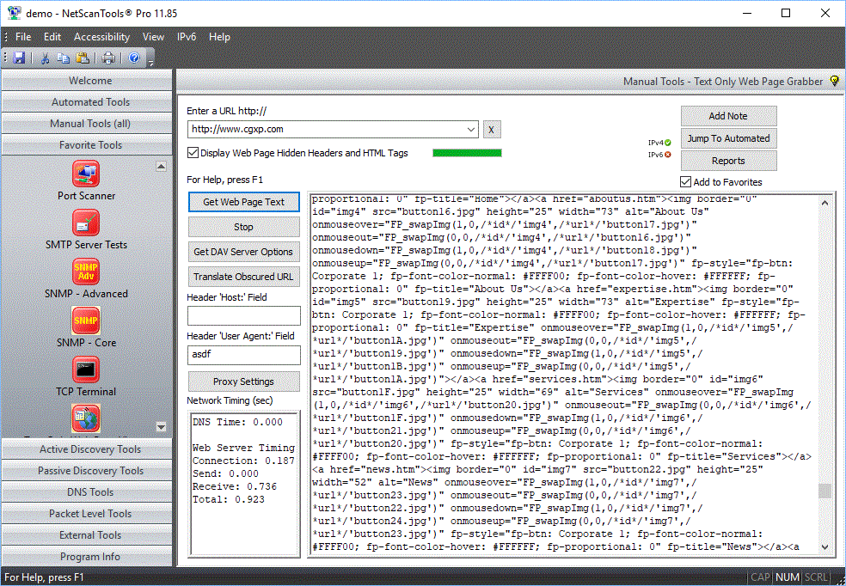The height and width of the screenshot is (586, 846).
Task: Open the SNMP - Core tool icon
Action: pyautogui.click(x=86, y=320)
